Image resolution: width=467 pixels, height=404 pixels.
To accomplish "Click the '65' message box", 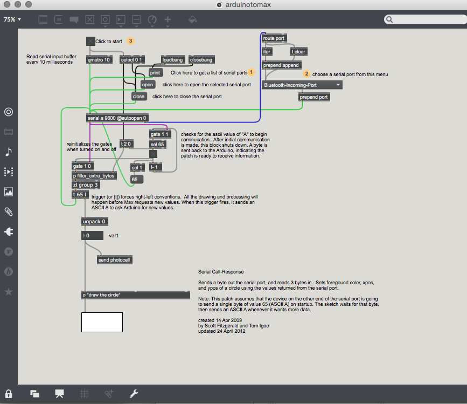I will pos(137,180).
